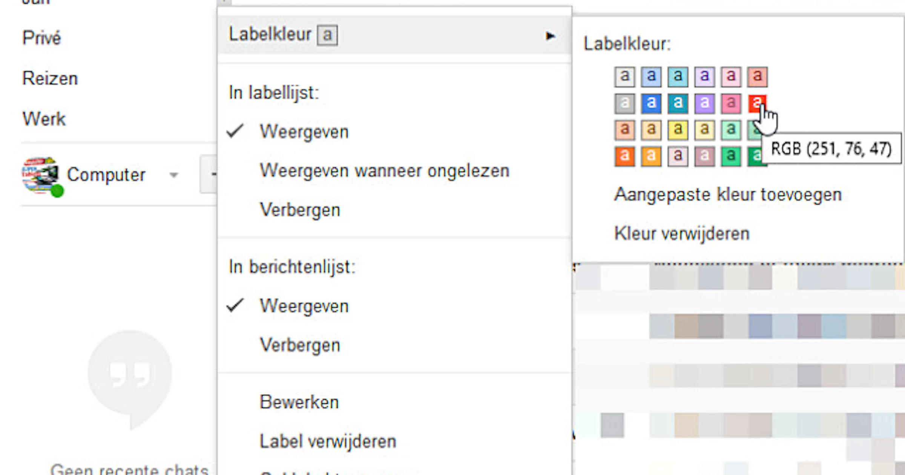Pick the gray swatch with white letter

coord(625,103)
